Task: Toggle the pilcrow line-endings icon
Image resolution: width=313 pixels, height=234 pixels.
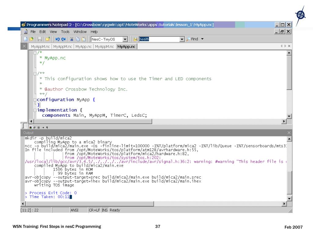Action: click(47, 128)
